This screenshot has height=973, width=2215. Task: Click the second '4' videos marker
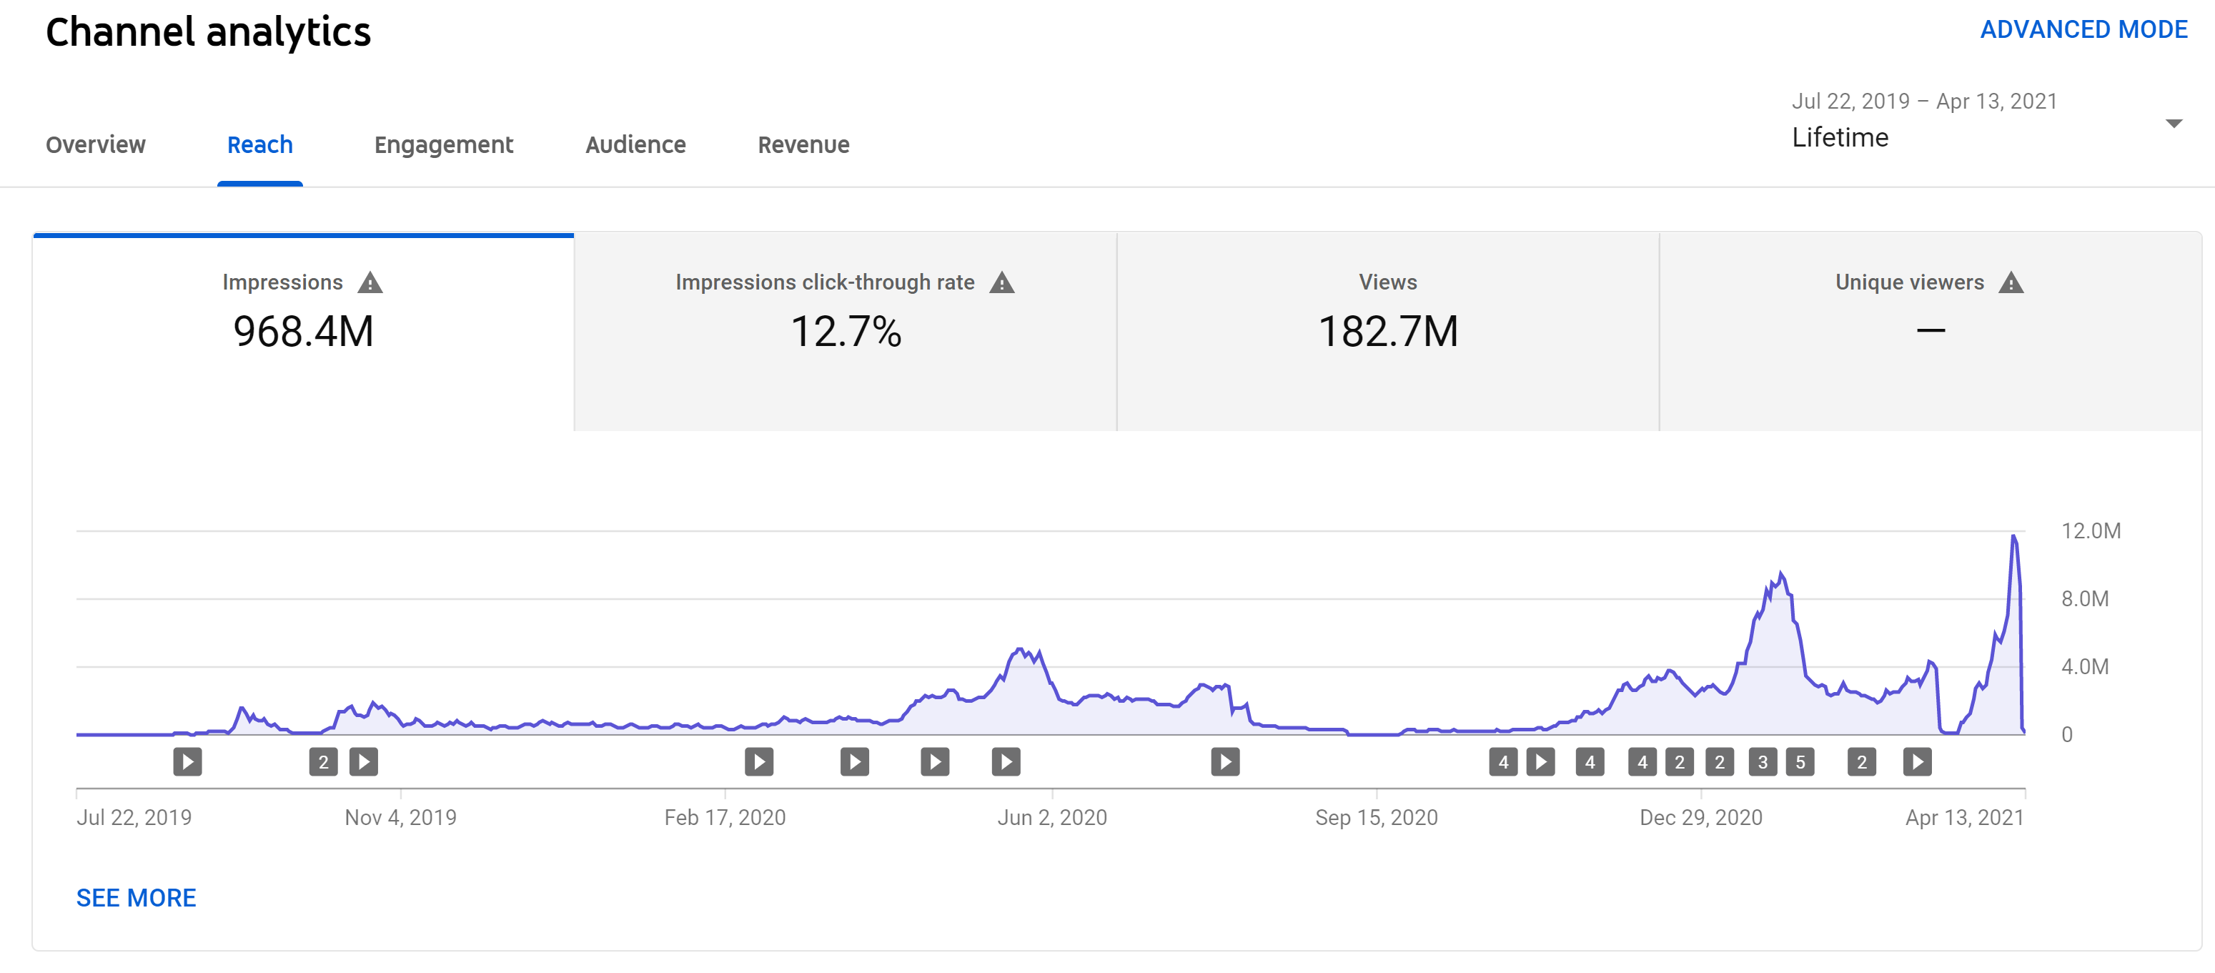(1590, 761)
